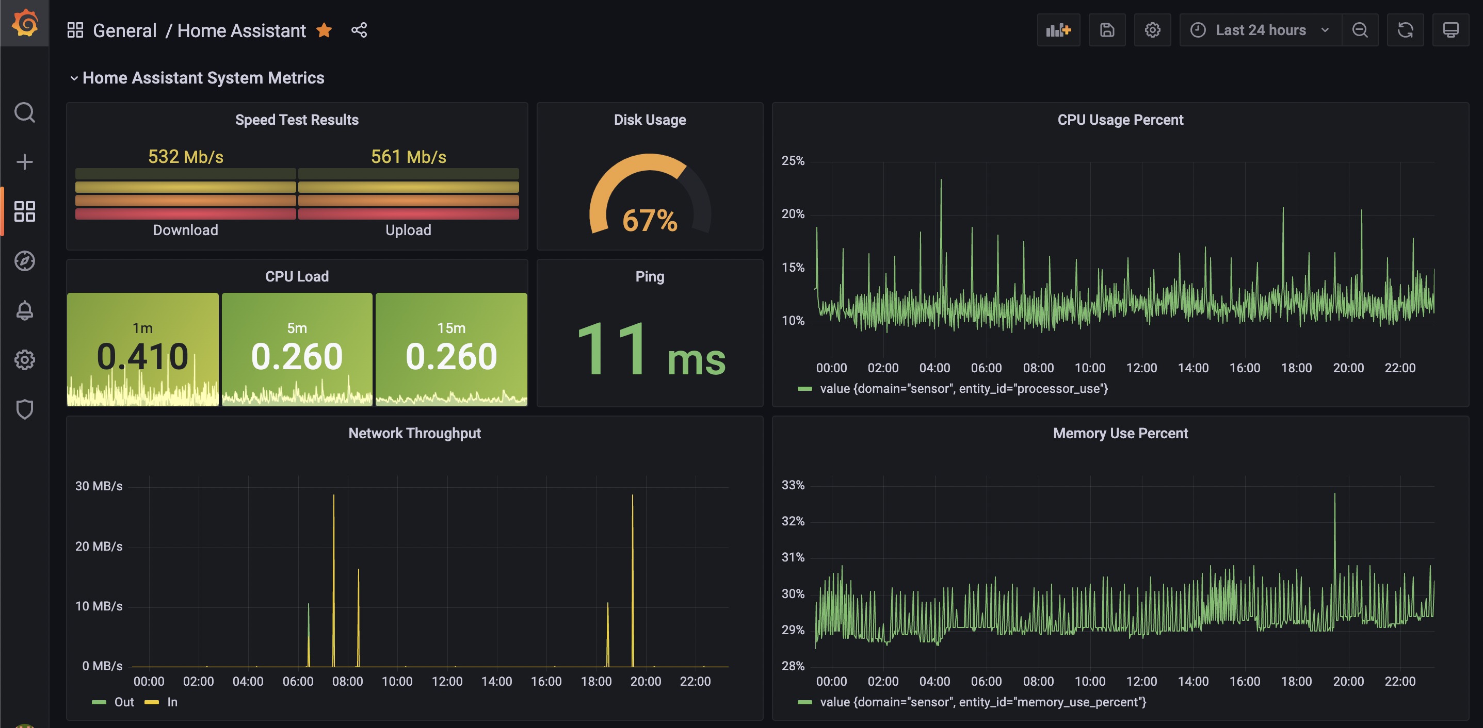Open the Server Admin shield icon
This screenshot has width=1483, height=728.
pyautogui.click(x=25, y=409)
